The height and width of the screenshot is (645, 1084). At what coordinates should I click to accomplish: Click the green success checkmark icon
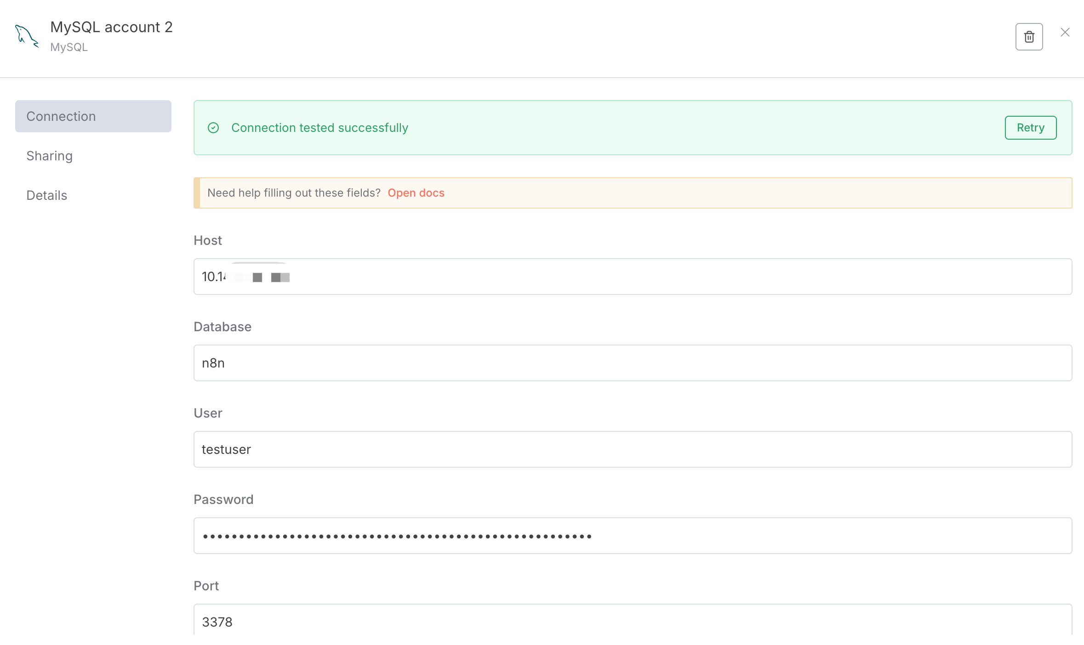pyautogui.click(x=213, y=128)
